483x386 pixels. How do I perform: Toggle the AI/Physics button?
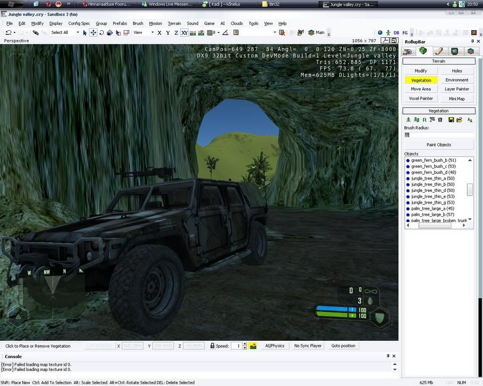(275, 345)
